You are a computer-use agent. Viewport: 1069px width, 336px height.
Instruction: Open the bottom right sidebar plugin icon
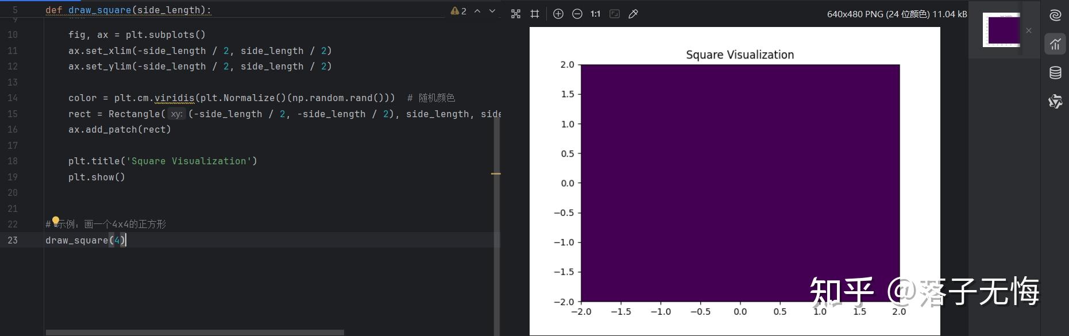pyautogui.click(x=1055, y=102)
